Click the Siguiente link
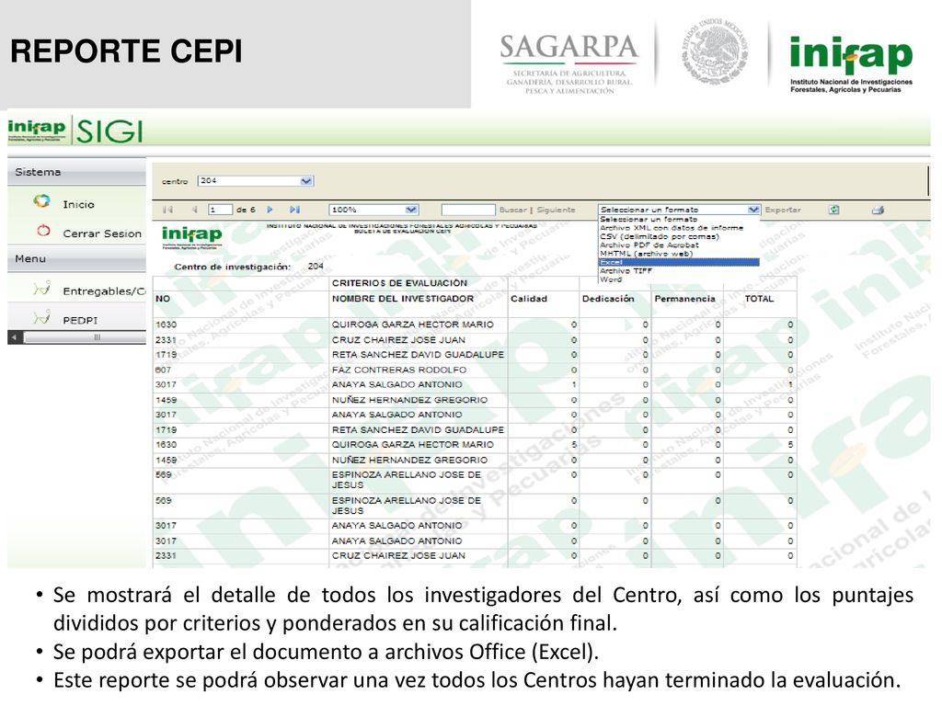The image size is (942, 706). [x=556, y=210]
